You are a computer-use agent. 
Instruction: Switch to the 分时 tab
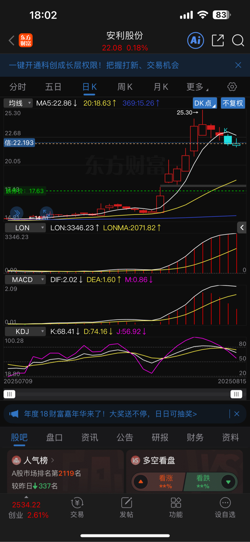click(x=18, y=87)
